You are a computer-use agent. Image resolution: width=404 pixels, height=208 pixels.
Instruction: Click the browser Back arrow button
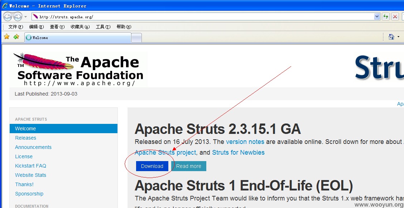coord(8,17)
